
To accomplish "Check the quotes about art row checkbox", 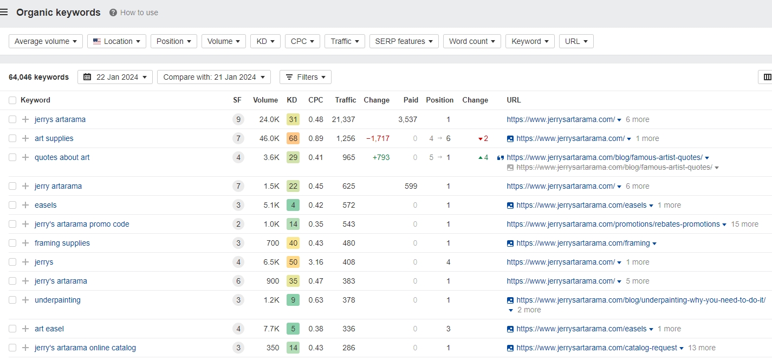I will point(12,157).
